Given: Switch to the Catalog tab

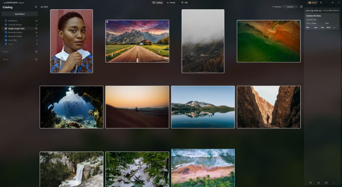Looking at the screenshot, I should pyautogui.click(x=158, y=3).
